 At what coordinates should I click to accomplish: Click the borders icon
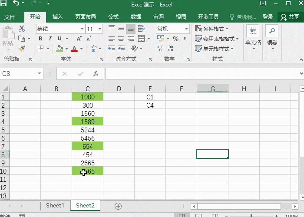40,49
